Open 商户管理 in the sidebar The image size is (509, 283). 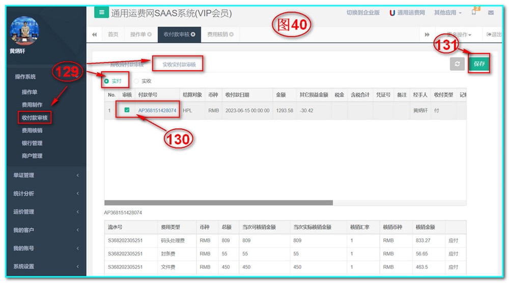(32, 156)
